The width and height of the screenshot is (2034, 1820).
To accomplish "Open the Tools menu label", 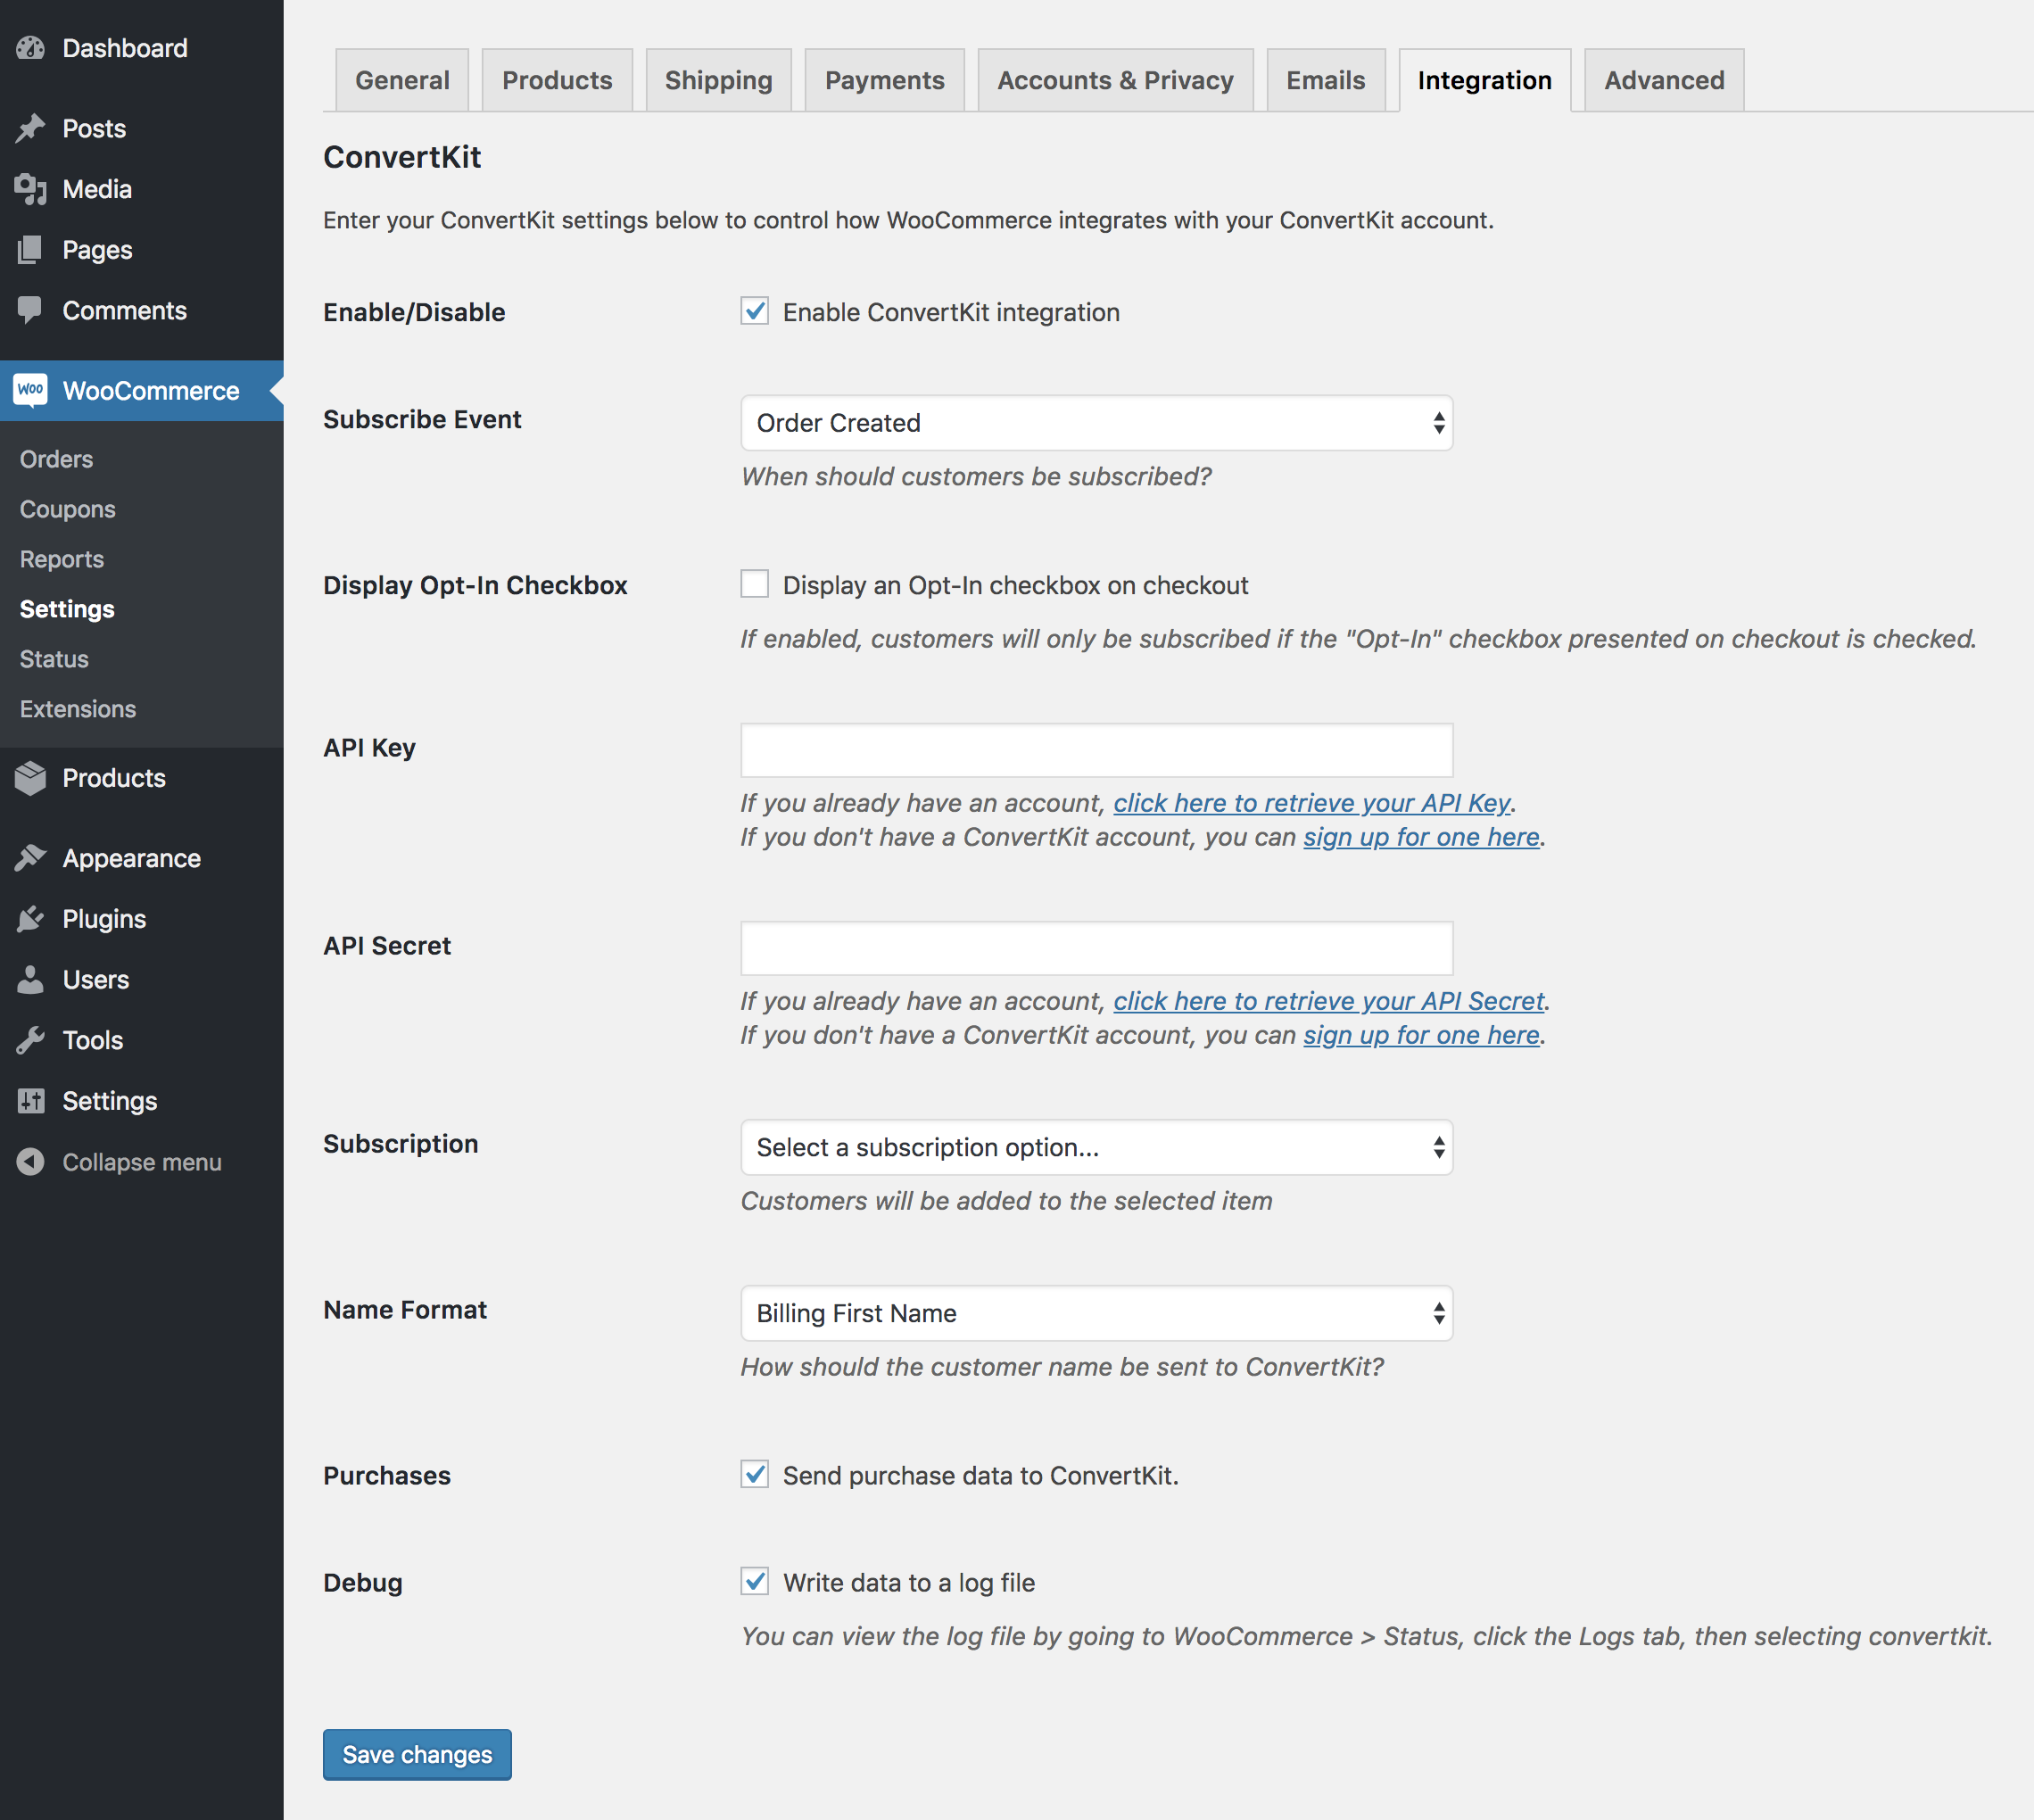I will (93, 1040).
